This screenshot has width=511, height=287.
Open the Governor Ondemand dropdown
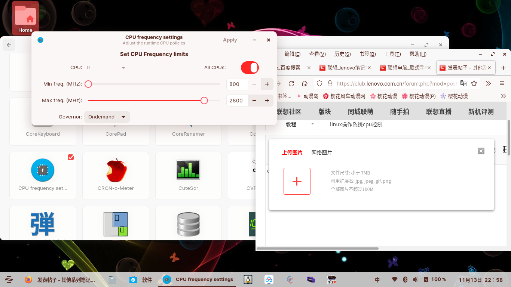pos(107,117)
